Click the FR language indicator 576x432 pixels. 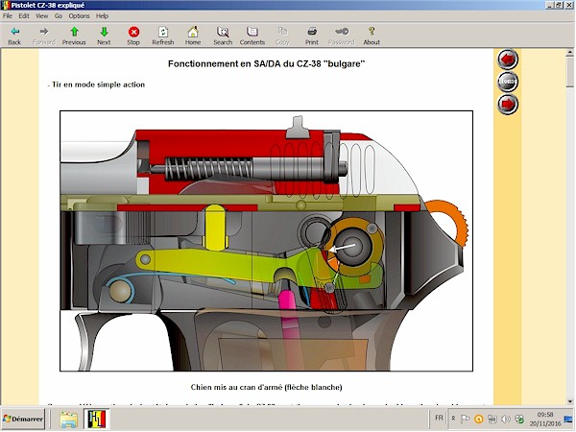439,418
